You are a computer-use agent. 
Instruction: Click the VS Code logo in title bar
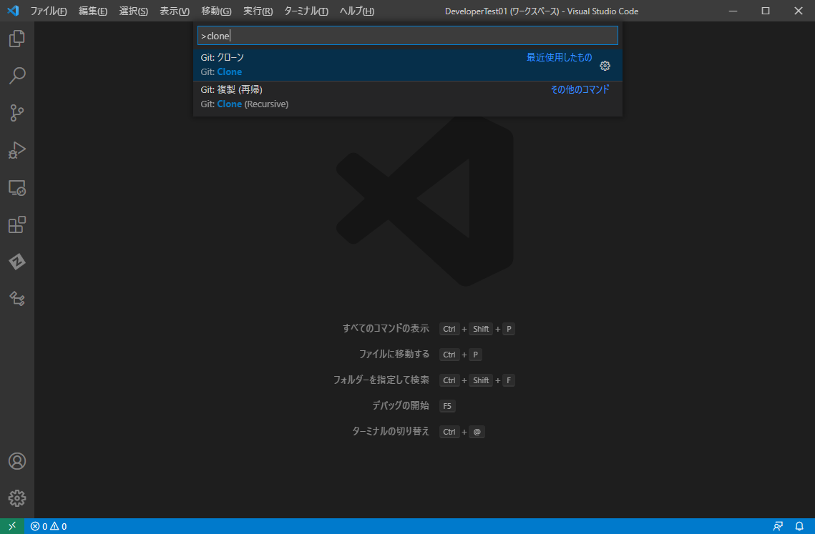click(x=13, y=11)
